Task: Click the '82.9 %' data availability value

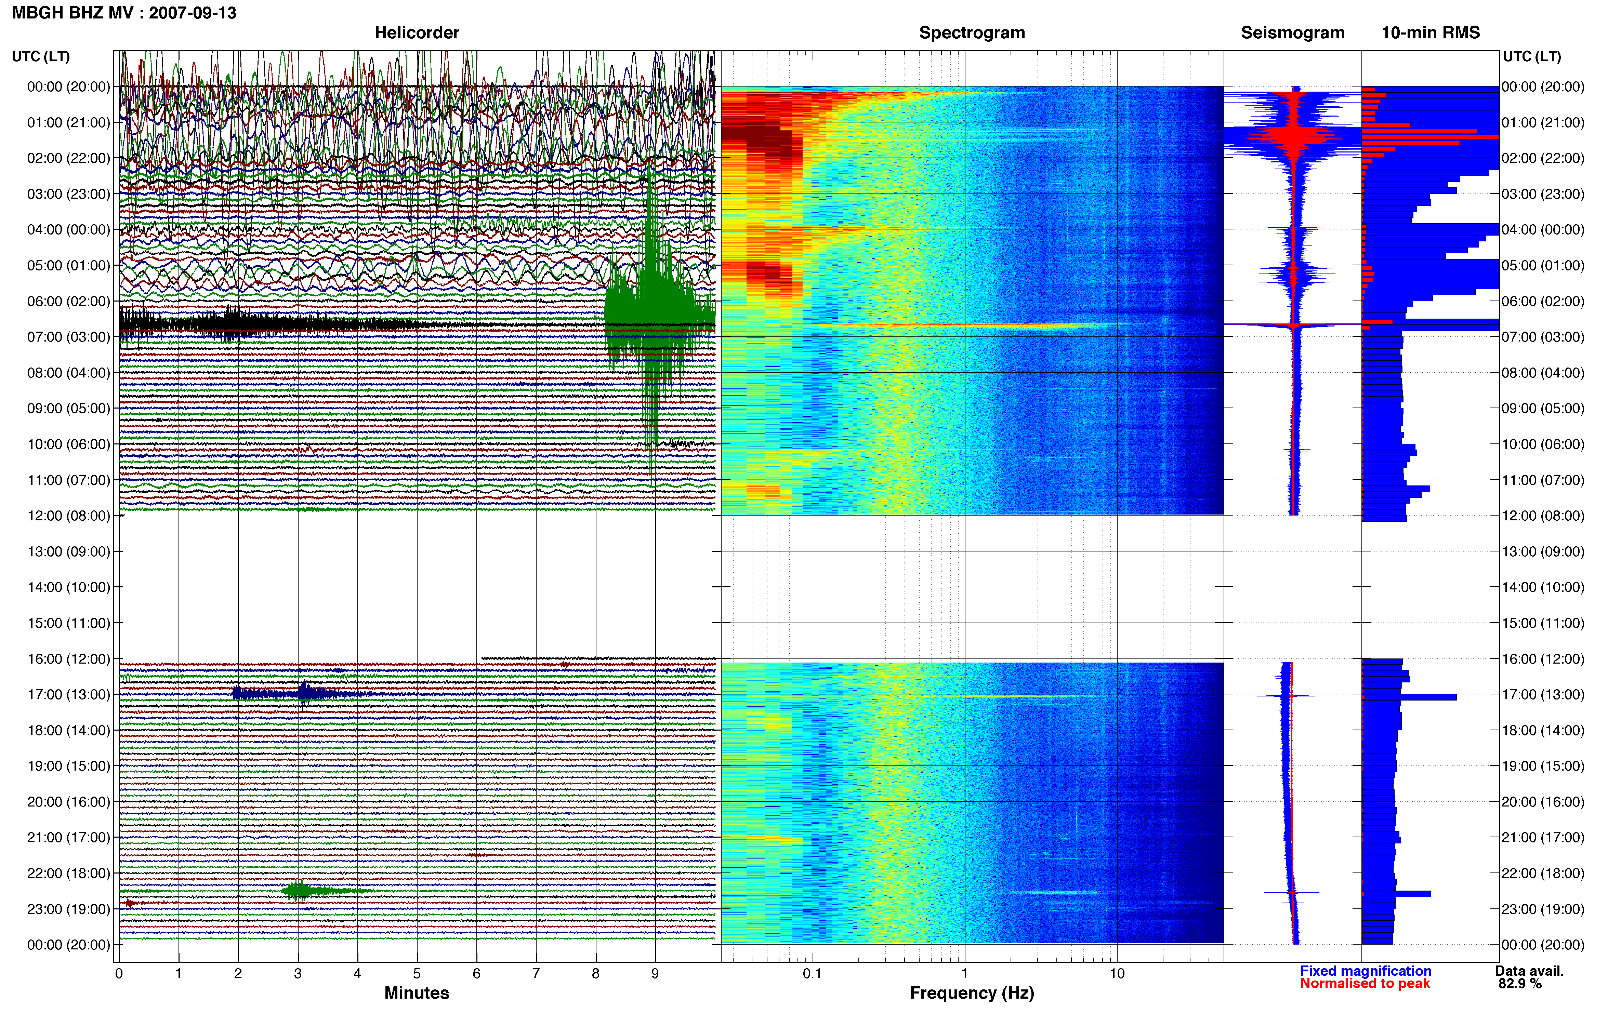Action: (1520, 984)
